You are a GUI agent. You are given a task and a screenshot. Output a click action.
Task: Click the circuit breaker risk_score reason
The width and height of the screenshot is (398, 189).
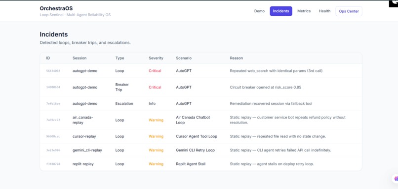pos(266,87)
